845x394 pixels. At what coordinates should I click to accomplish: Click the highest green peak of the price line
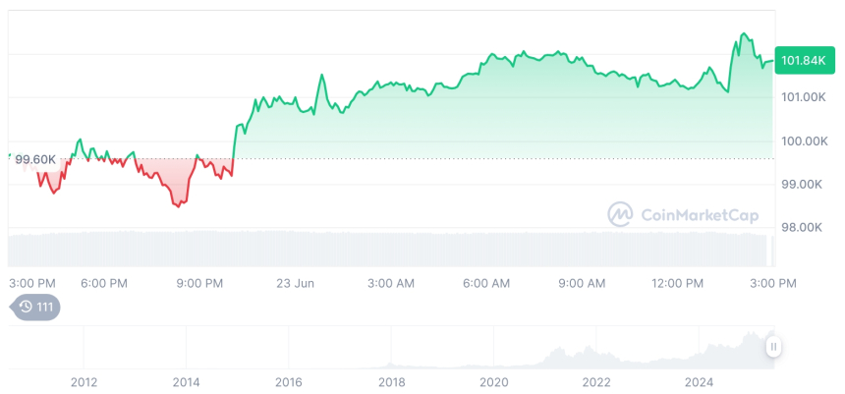(x=744, y=34)
